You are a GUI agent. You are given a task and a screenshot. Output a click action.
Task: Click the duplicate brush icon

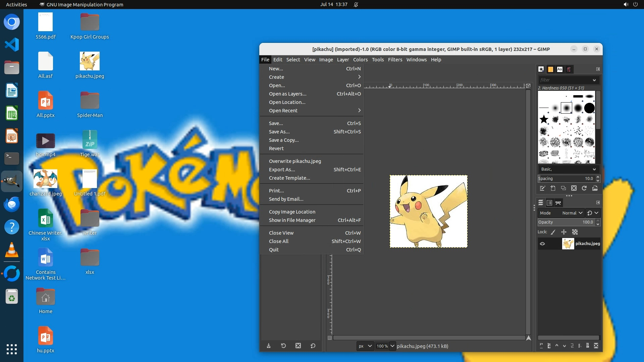pos(563,188)
